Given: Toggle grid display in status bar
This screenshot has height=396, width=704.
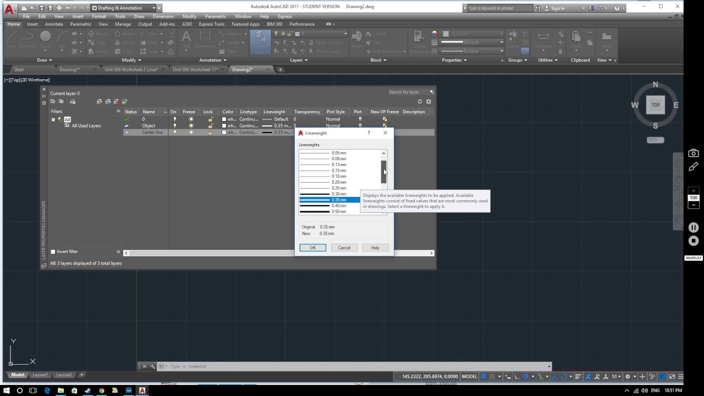Looking at the screenshot, I should click(x=484, y=377).
